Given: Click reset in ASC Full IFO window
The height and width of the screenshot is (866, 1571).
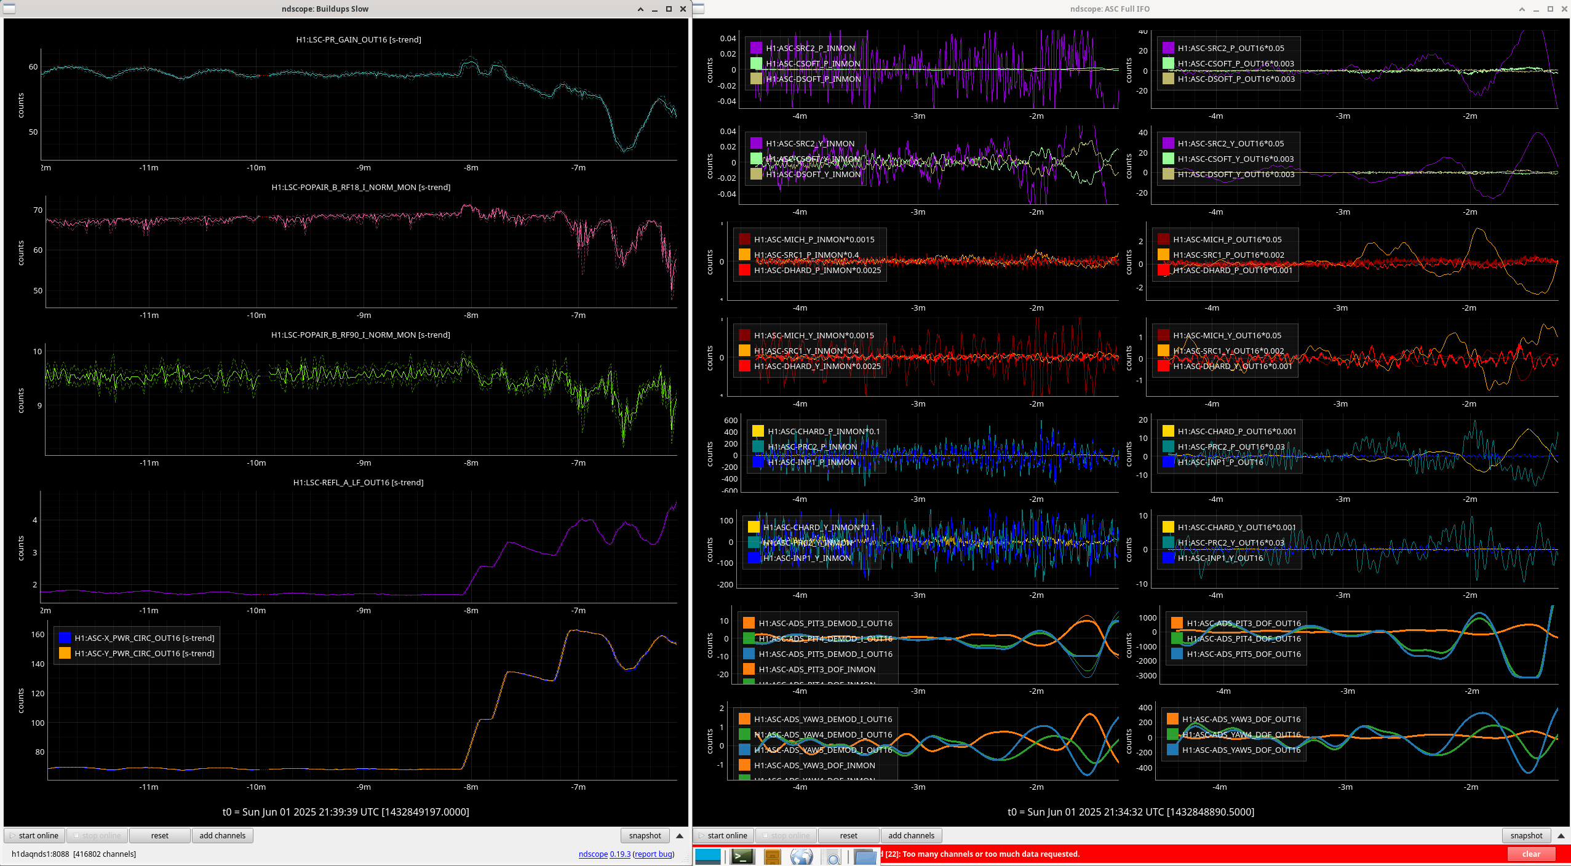Looking at the screenshot, I should (x=849, y=835).
